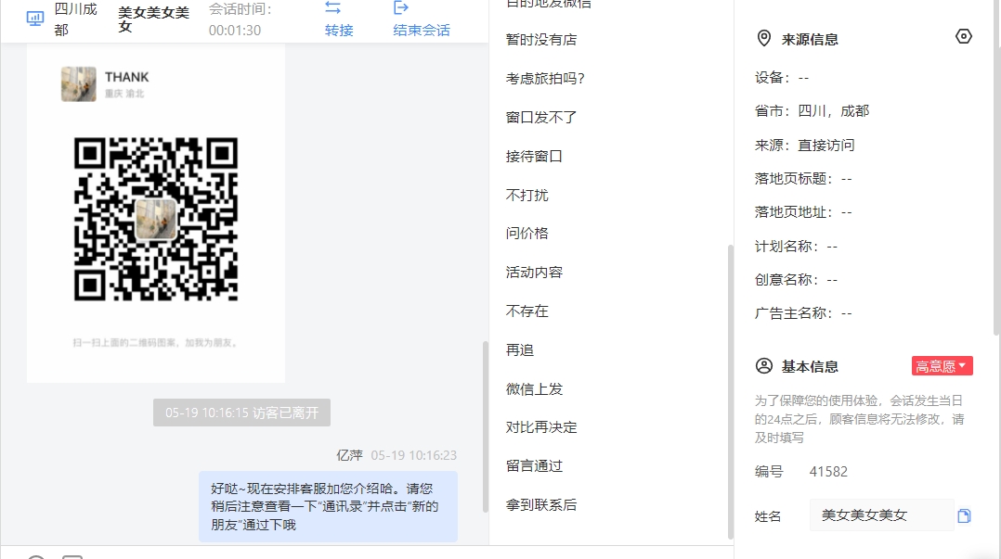Click the 创意名称 row
The height and width of the screenshot is (559, 1001).
point(796,280)
